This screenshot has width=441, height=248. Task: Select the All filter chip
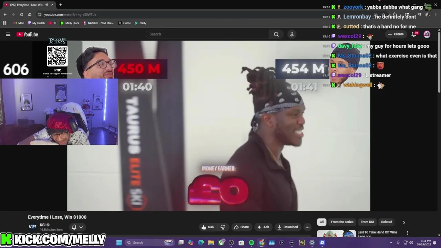tap(322, 222)
